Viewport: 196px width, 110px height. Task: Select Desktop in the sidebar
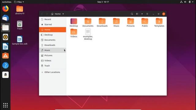[52, 35]
